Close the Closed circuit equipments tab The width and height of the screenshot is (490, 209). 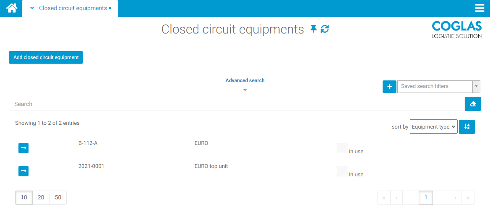point(110,8)
